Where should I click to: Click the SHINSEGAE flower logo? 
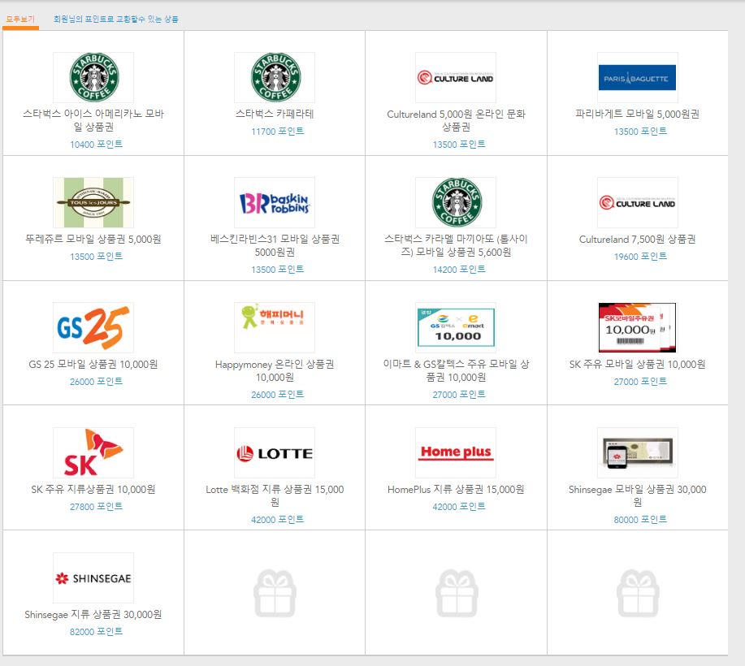(x=93, y=577)
